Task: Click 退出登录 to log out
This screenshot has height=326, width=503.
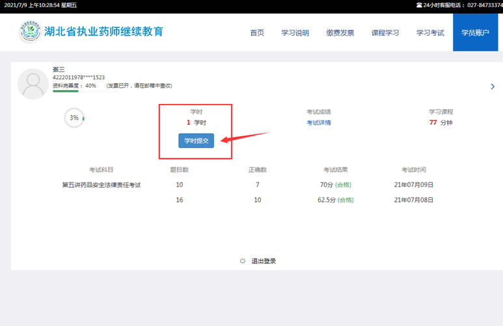Action: pyautogui.click(x=264, y=261)
